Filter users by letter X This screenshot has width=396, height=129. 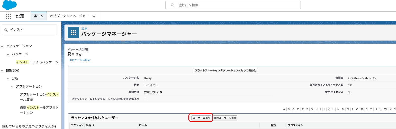[390, 109]
